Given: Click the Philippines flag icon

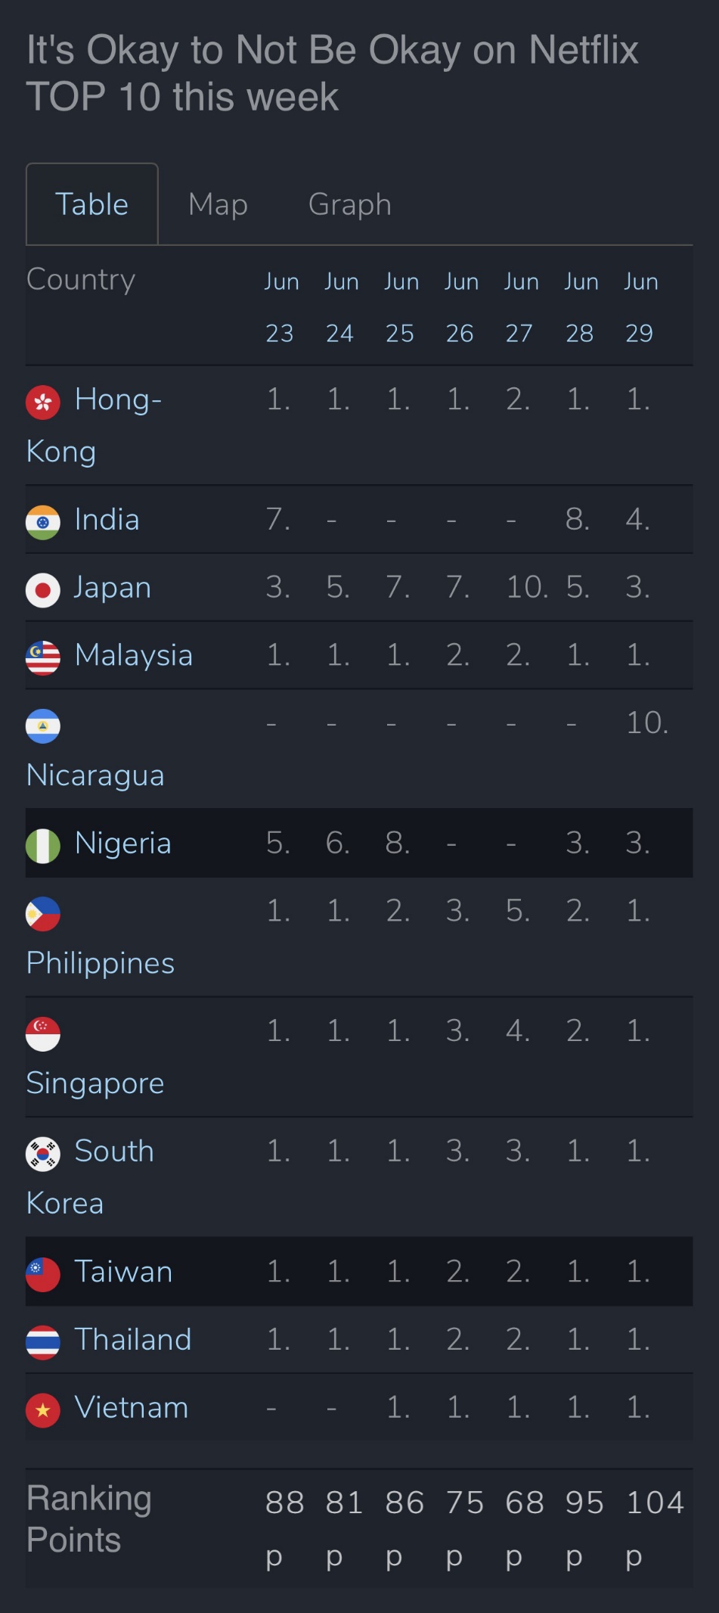Looking at the screenshot, I should [x=43, y=913].
